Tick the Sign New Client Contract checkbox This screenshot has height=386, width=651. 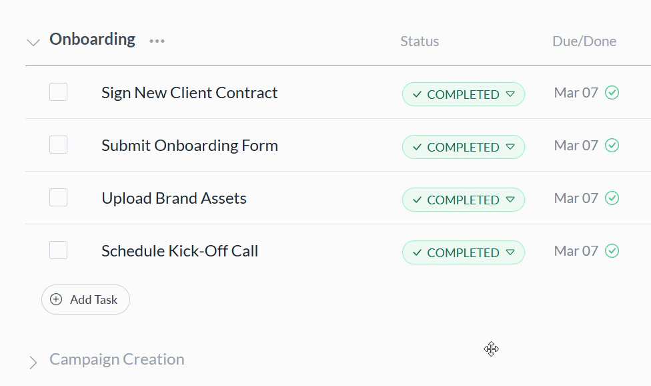pos(59,92)
